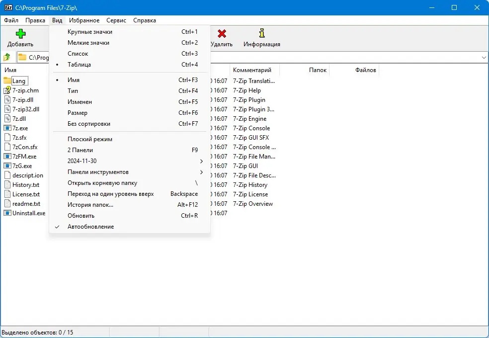Open the Справка menu
489x338 pixels.
pyautogui.click(x=145, y=20)
